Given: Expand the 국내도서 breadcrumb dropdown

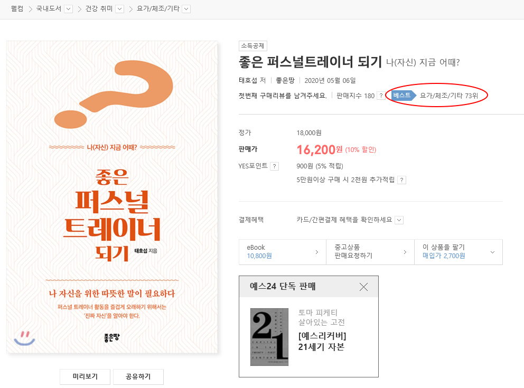Looking at the screenshot, I should (x=69, y=9).
